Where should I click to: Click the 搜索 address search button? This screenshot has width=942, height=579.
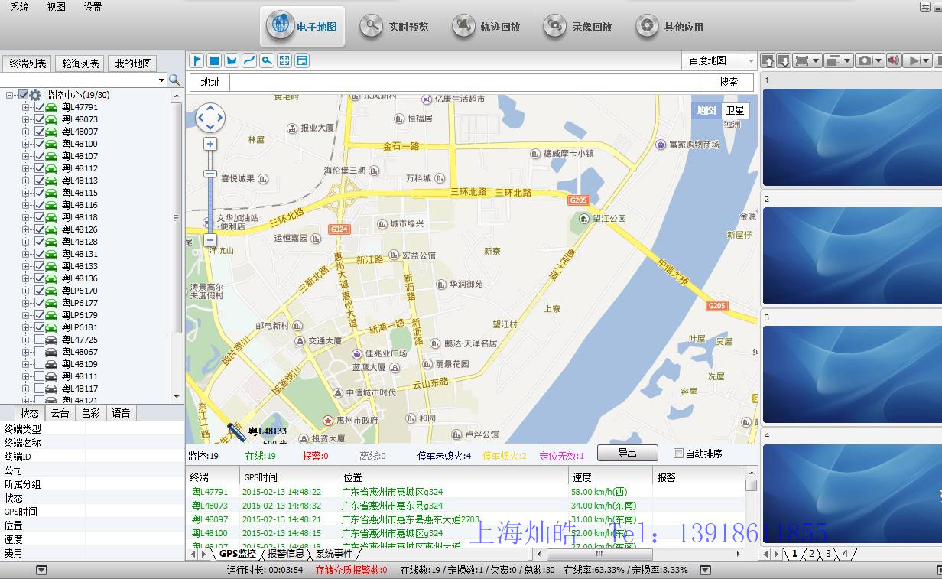click(x=729, y=83)
